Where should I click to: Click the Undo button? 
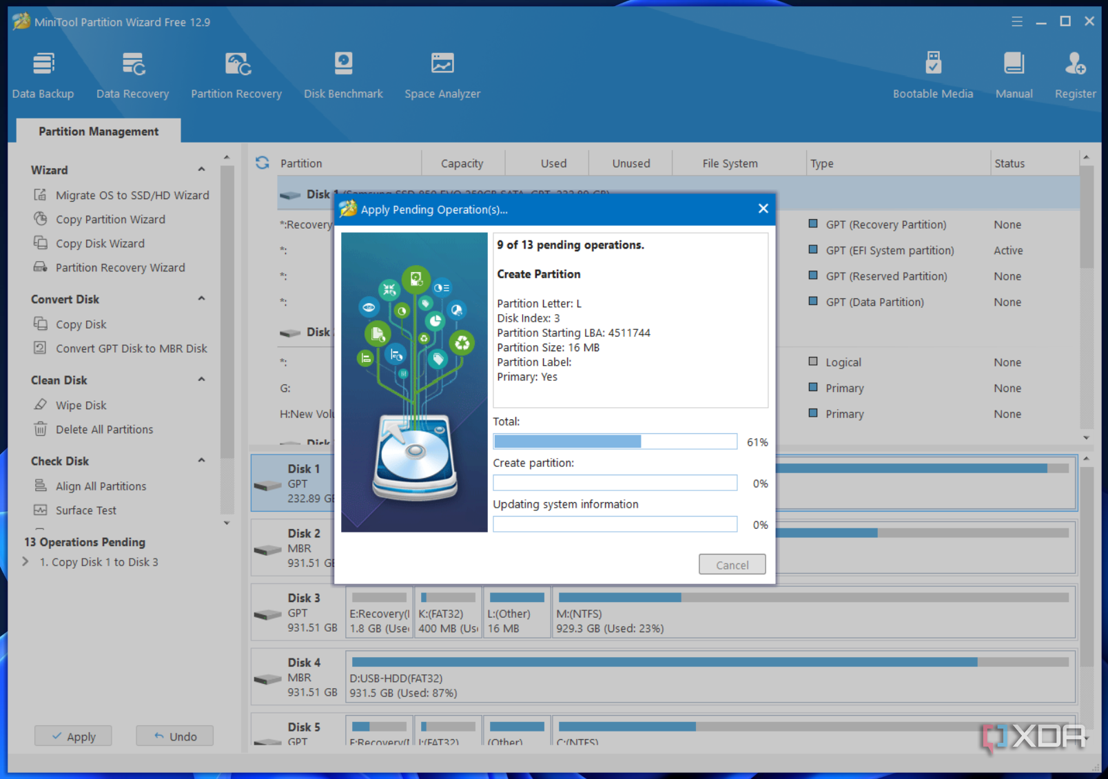[x=175, y=736]
